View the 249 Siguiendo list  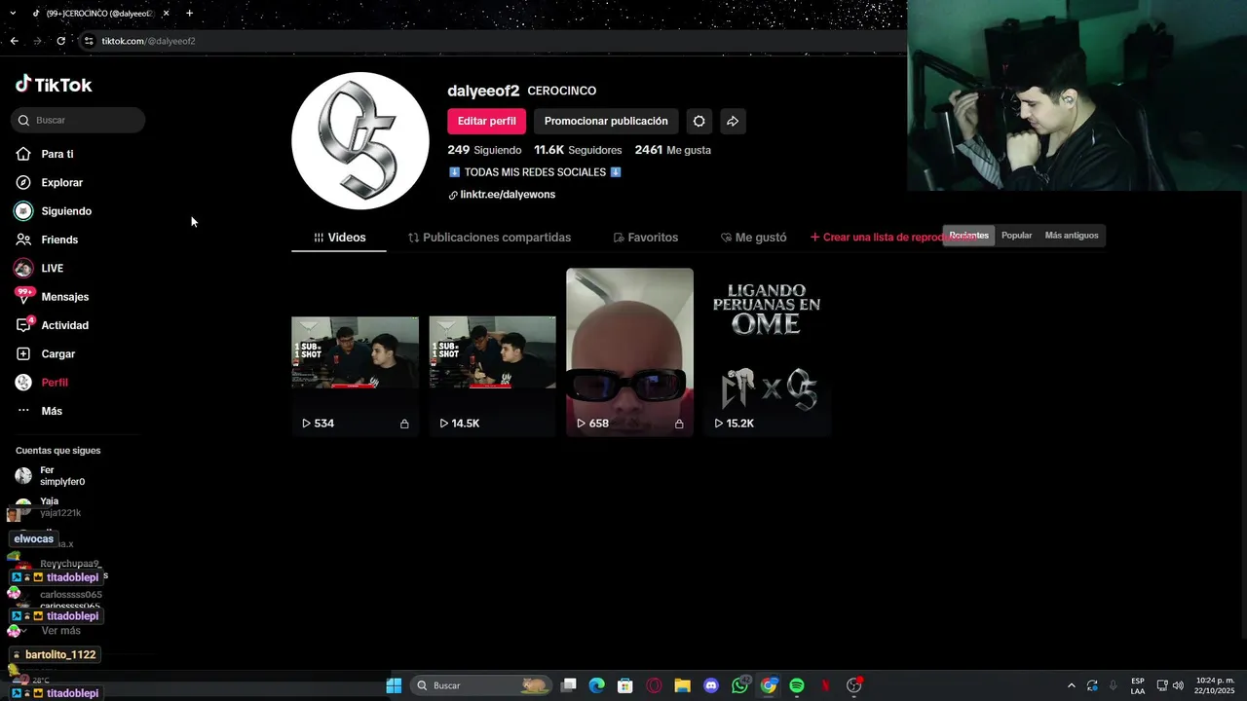pyautogui.click(x=484, y=150)
